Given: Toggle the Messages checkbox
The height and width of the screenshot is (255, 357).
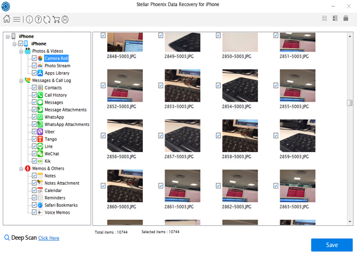Looking at the screenshot, I should pos(34,102).
